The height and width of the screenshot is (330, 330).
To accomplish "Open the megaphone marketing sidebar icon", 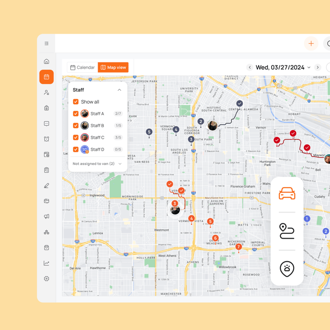I will (x=47, y=217).
